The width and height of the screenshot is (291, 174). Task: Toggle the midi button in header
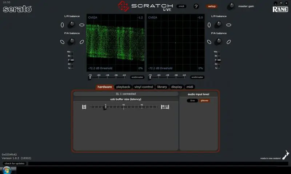click(x=181, y=6)
